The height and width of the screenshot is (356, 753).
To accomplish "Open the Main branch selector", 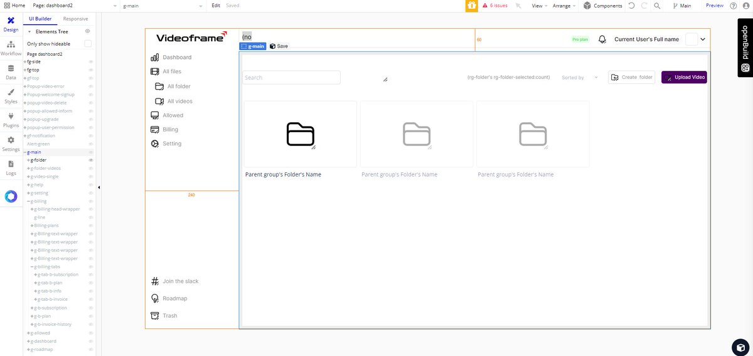I will [x=682, y=6].
